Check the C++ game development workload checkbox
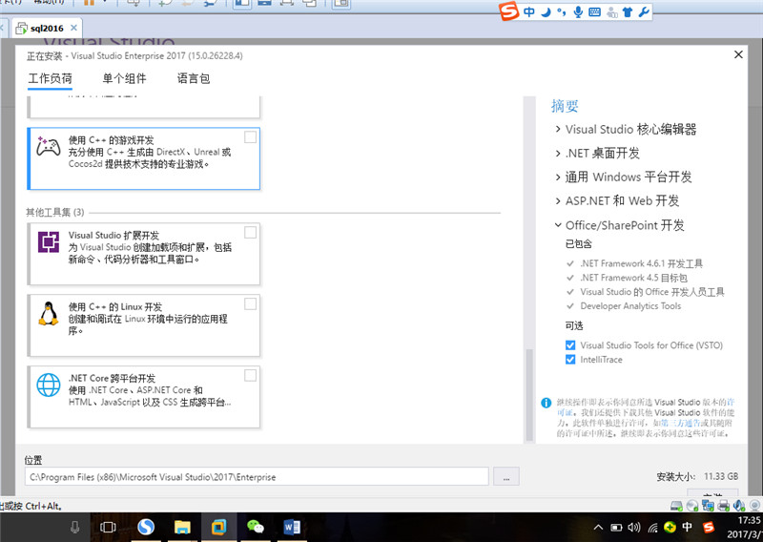The height and width of the screenshot is (542, 763). tap(250, 137)
